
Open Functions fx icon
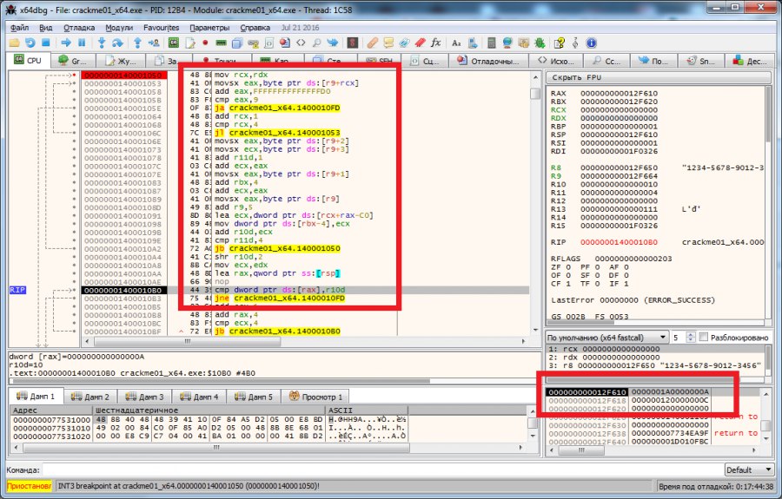click(x=436, y=43)
